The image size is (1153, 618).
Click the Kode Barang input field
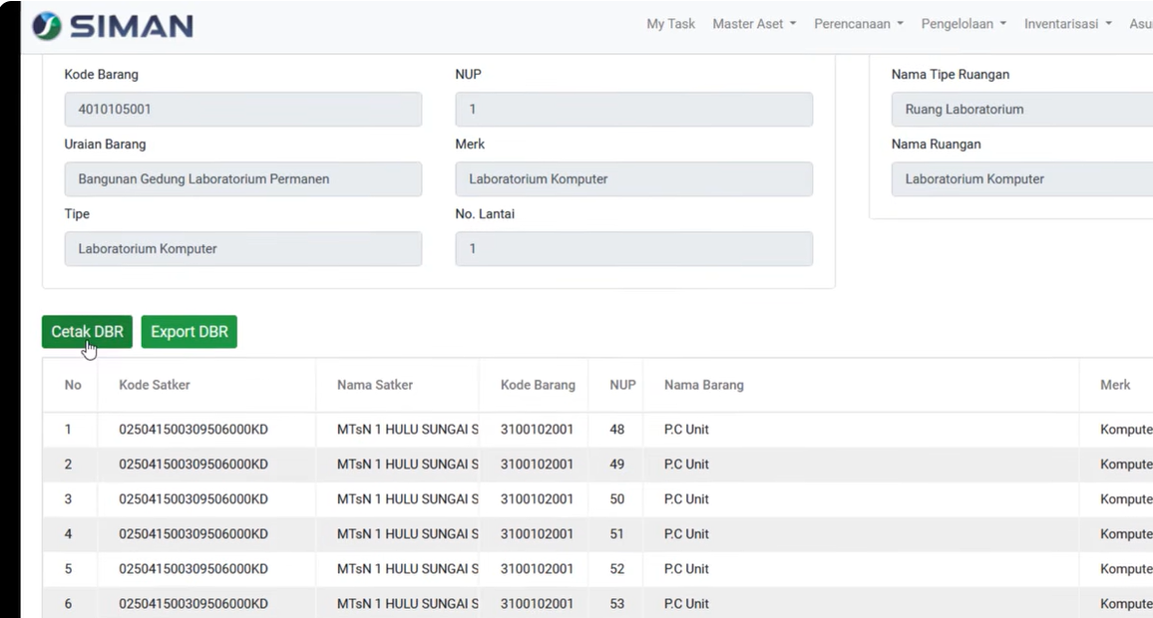pos(242,109)
